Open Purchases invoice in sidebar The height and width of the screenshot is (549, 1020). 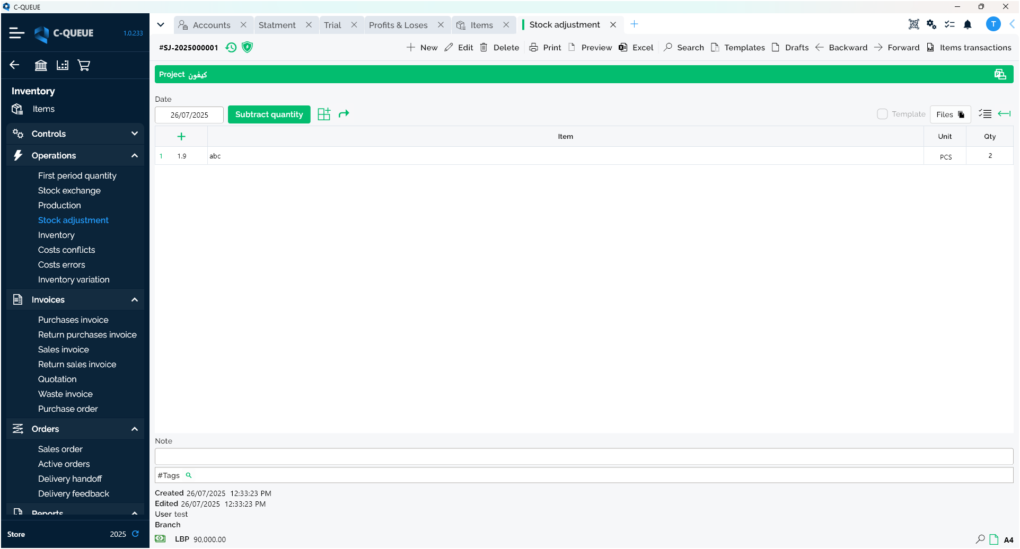coord(73,320)
